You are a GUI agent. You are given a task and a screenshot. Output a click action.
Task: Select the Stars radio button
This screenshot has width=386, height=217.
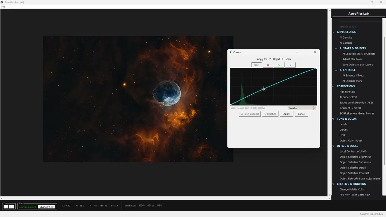[283, 59]
